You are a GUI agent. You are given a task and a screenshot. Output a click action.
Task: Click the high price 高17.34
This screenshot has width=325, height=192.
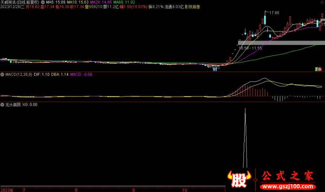(48, 7)
